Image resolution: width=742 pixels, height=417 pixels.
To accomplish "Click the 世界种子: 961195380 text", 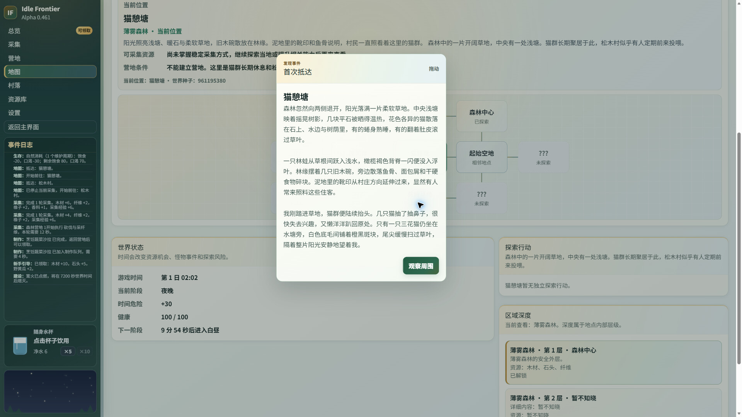I will (x=199, y=81).
